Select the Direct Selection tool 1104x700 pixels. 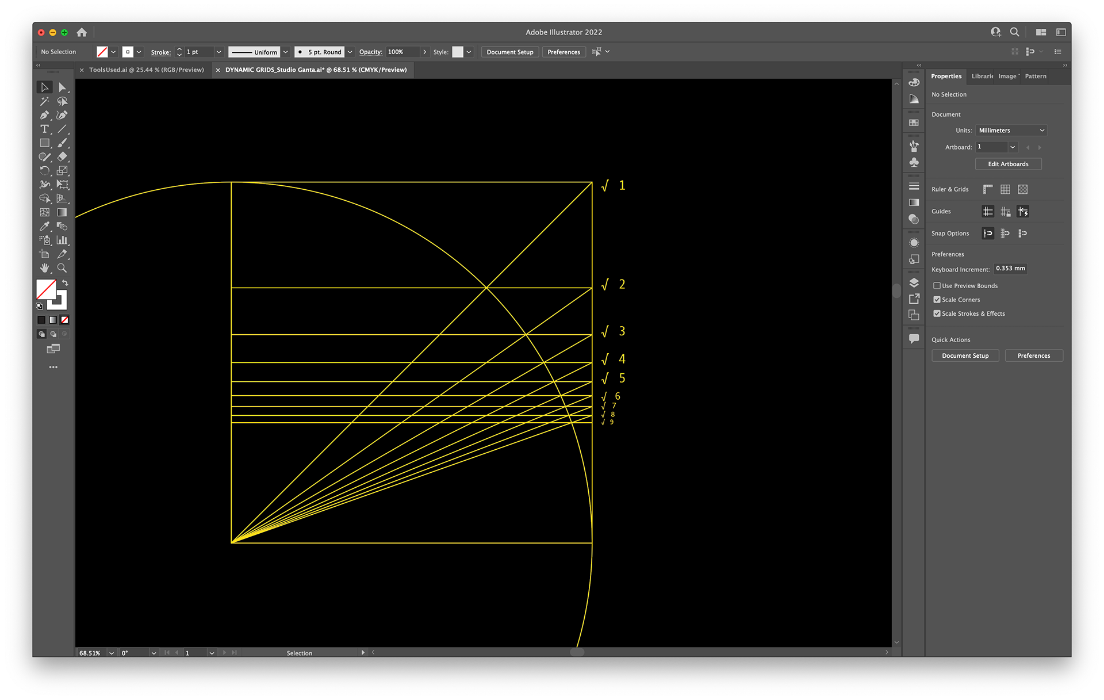coord(62,87)
